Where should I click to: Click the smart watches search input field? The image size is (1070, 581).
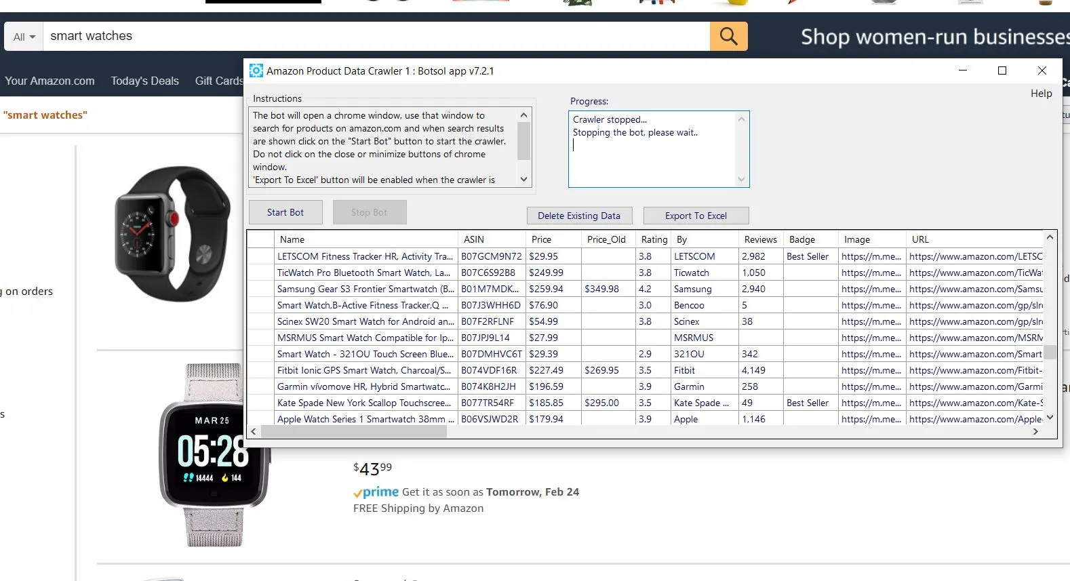(x=376, y=36)
